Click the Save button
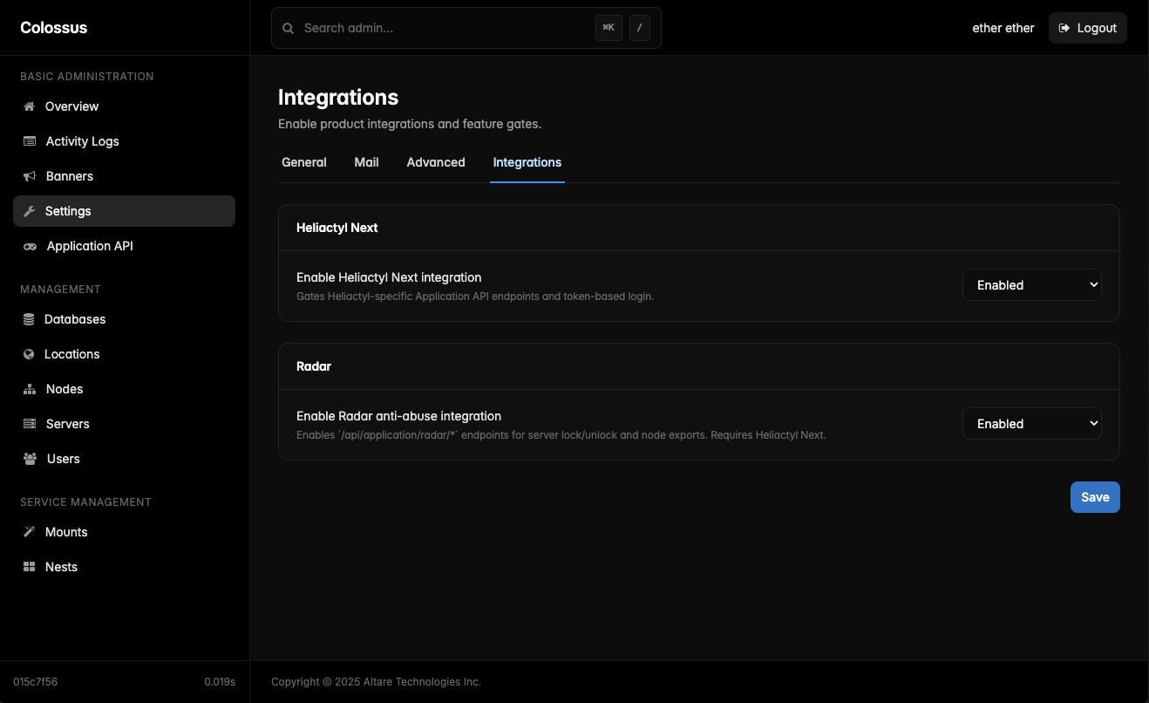The height and width of the screenshot is (703, 1149). [x=1095, y=497]
